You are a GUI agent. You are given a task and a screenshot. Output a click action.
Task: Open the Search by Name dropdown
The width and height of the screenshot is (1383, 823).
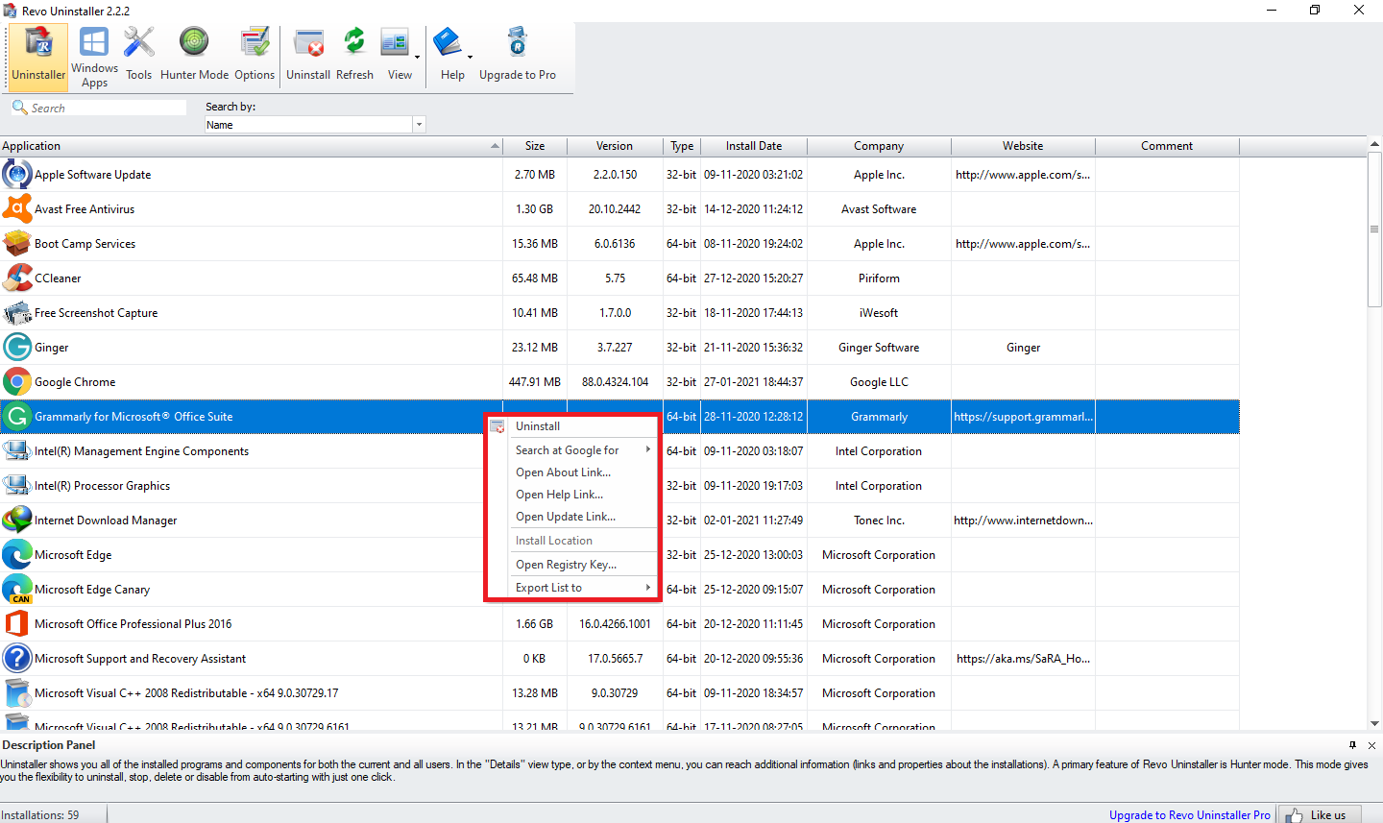(x=419, y=125)
